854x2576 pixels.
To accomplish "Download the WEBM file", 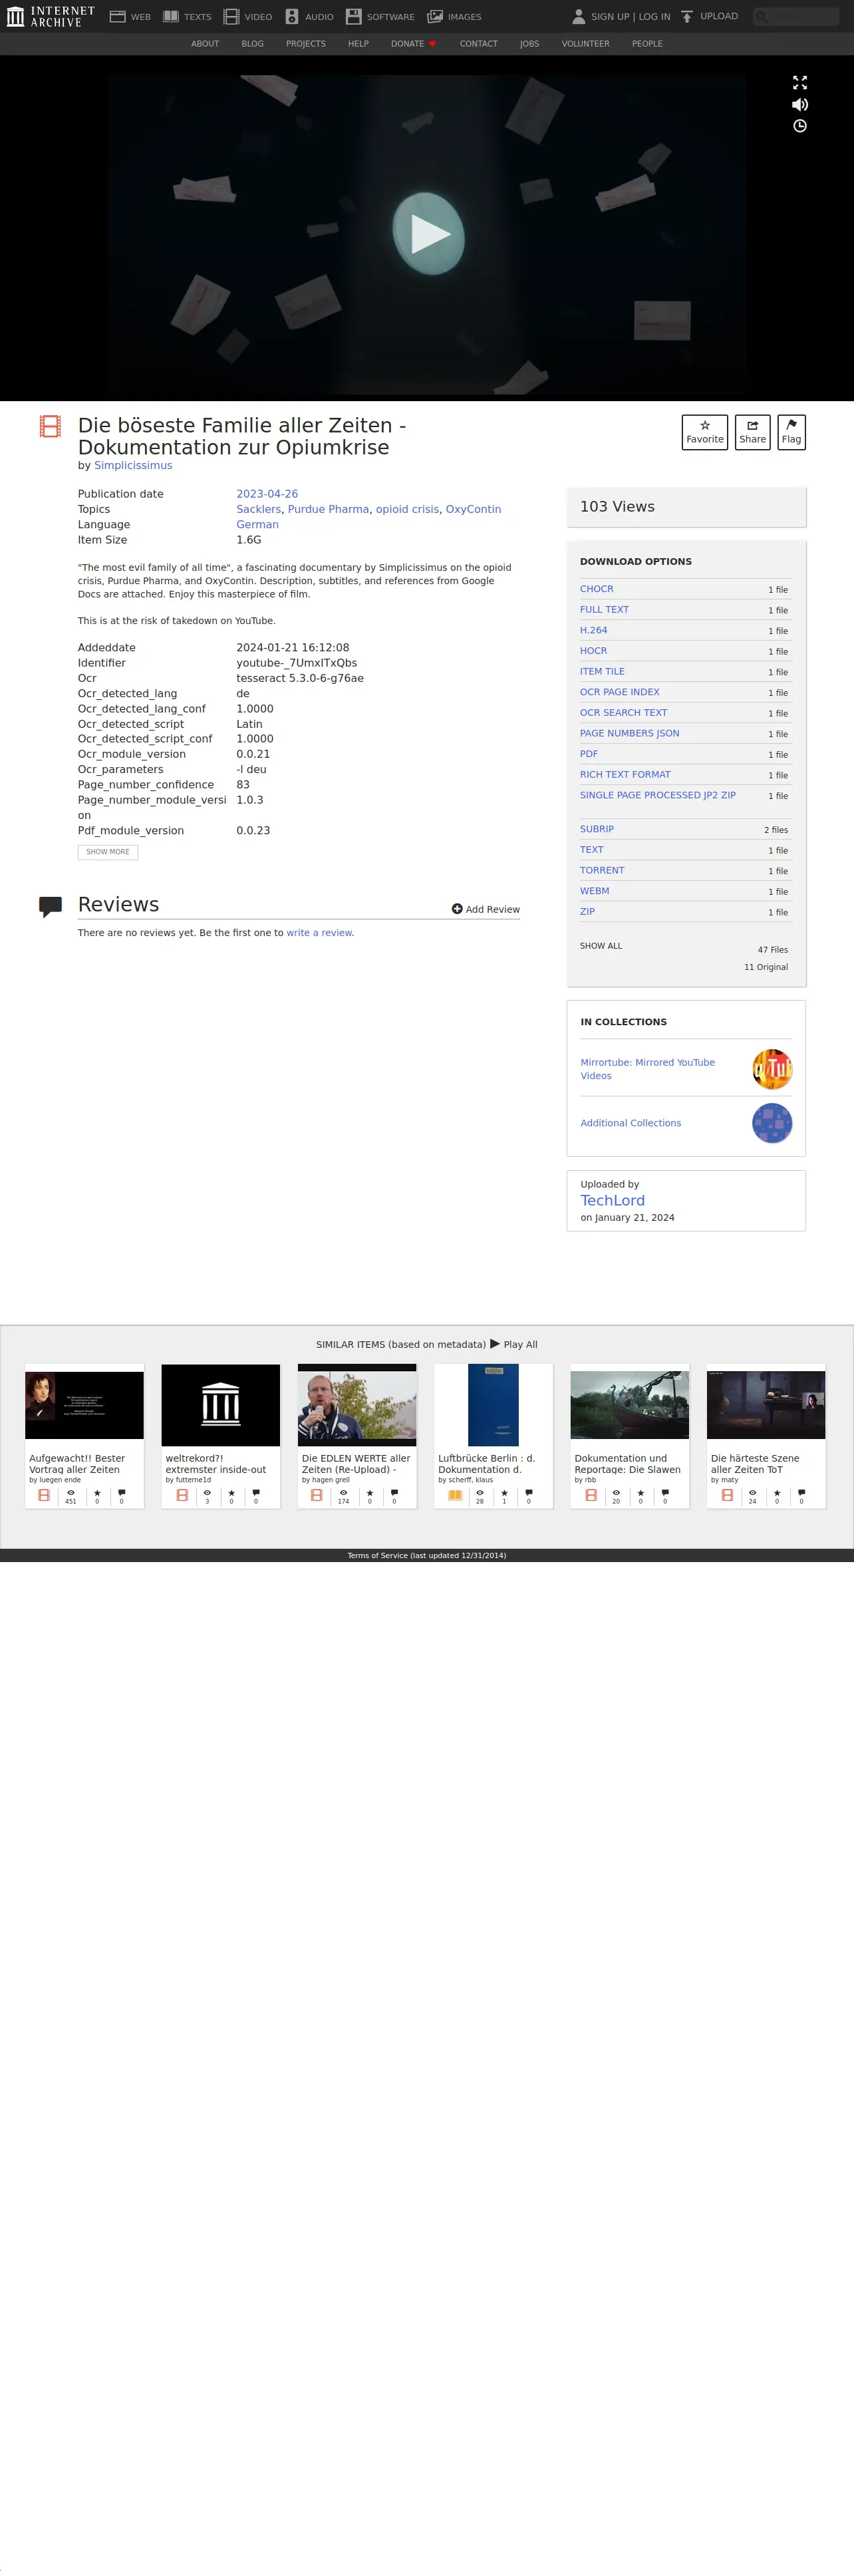I will pyautogui.click(x=595, y=892).
